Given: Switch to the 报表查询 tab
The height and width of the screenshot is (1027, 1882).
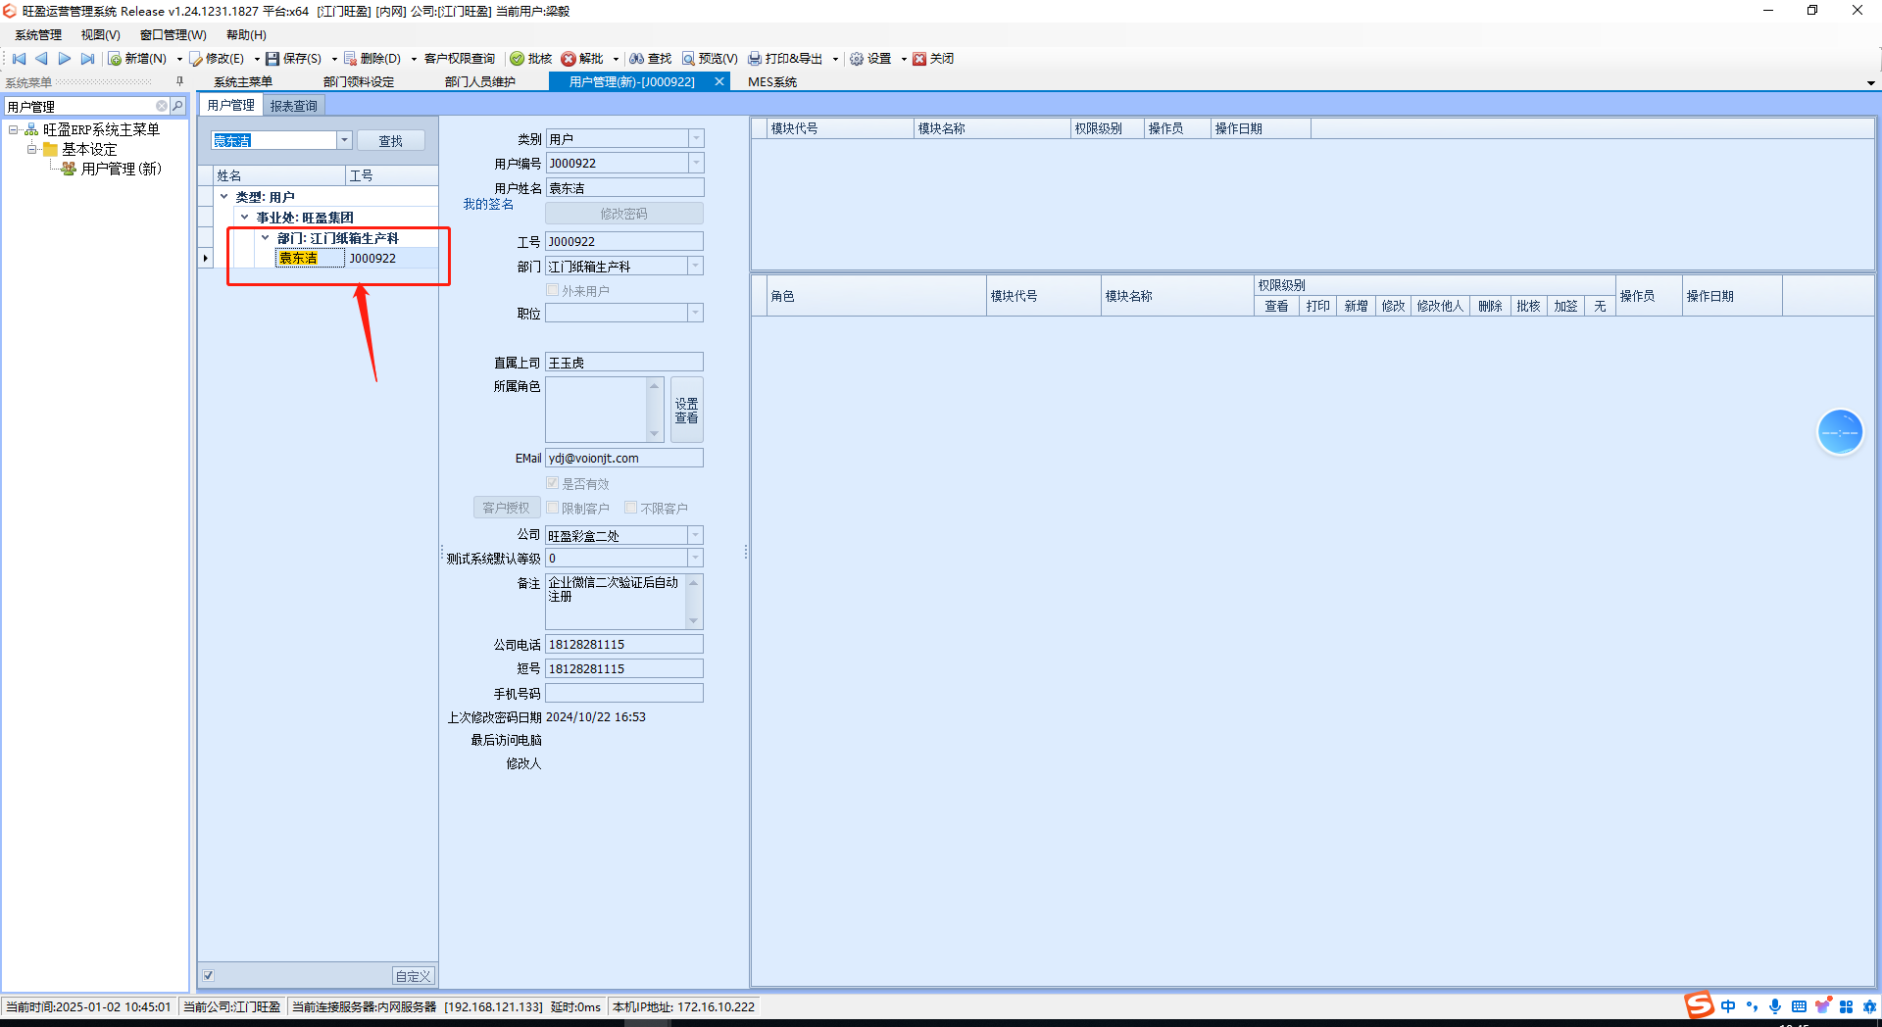Looking at the screenshot, I should point(294,106).
